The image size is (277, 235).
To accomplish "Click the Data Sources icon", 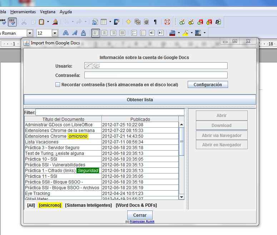I will point(147,22).
